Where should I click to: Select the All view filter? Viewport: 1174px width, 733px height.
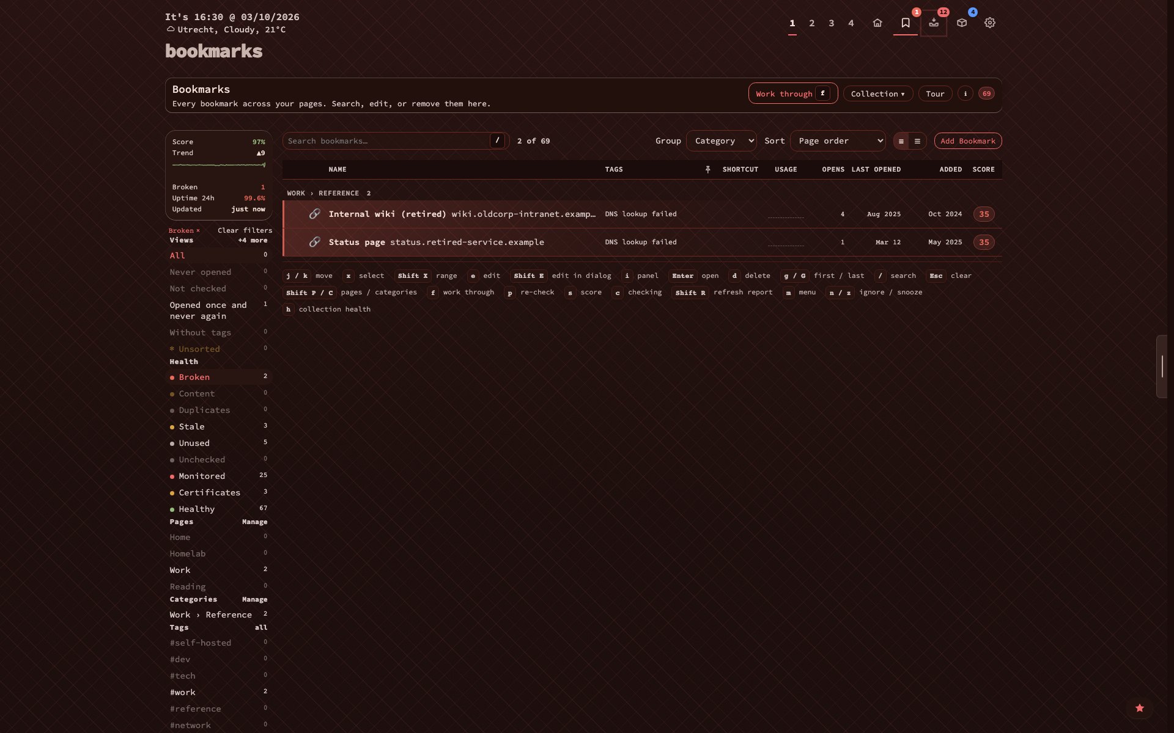click(218, 255)
